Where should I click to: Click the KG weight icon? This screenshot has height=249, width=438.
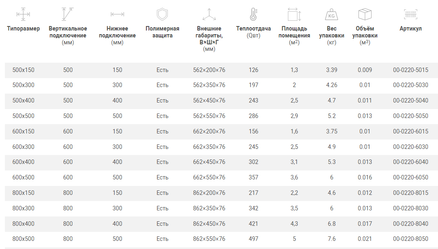(x=332, y=15)
